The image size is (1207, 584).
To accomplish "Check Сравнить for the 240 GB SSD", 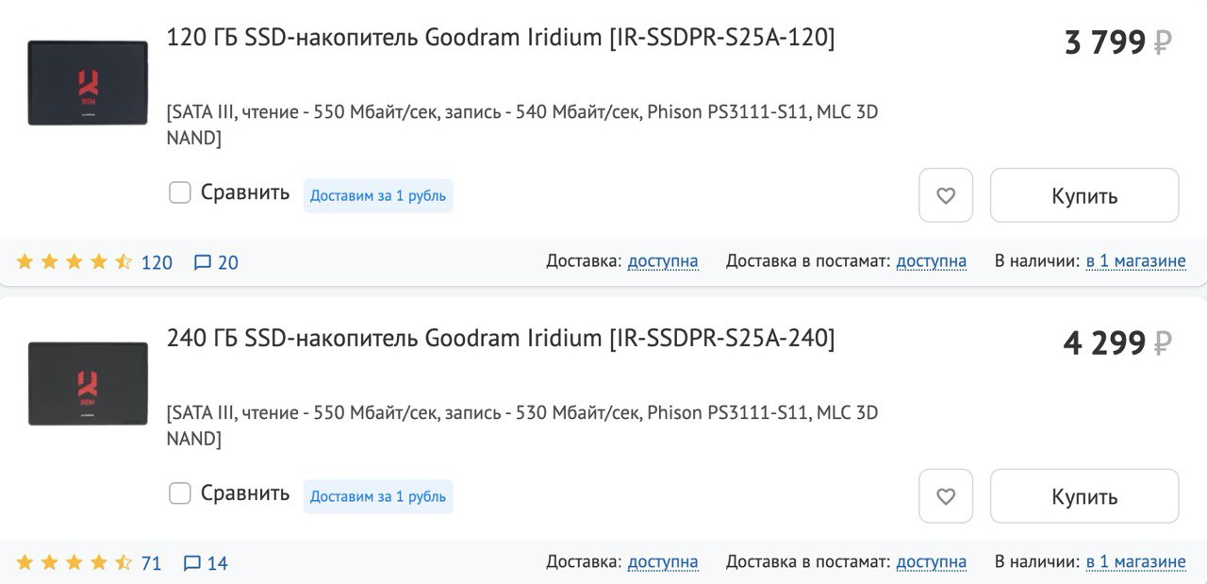I will click(x=180, y=493).
